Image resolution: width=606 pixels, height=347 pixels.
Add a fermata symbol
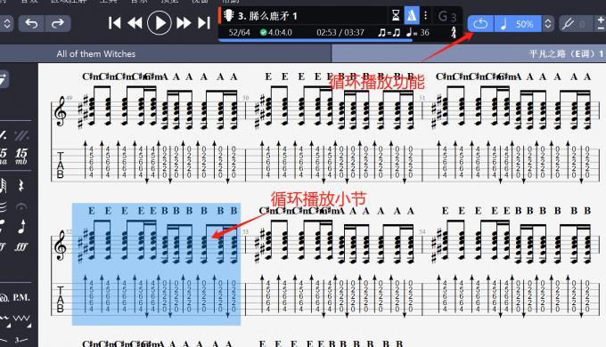click(x=21, y=206)
